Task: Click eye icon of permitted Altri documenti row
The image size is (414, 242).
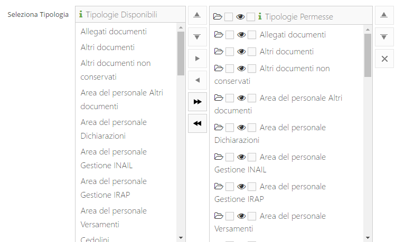Action: 241,52
